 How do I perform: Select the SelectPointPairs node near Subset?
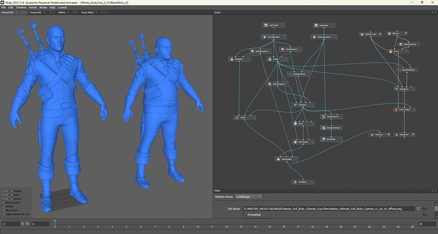coord(298,74)
